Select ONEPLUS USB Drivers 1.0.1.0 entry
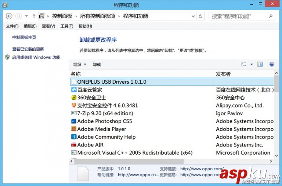 pos(172,82)
